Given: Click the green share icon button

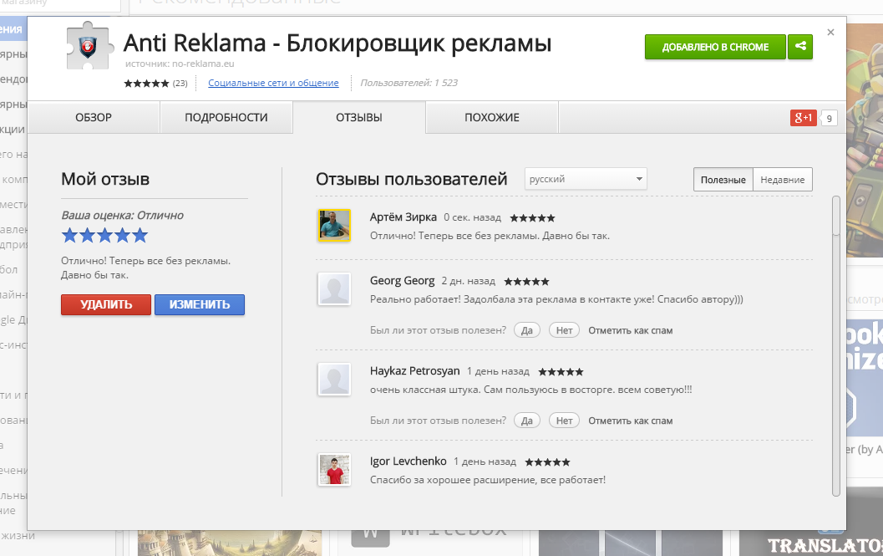Looking at the screenshot, I should [800, 47].
